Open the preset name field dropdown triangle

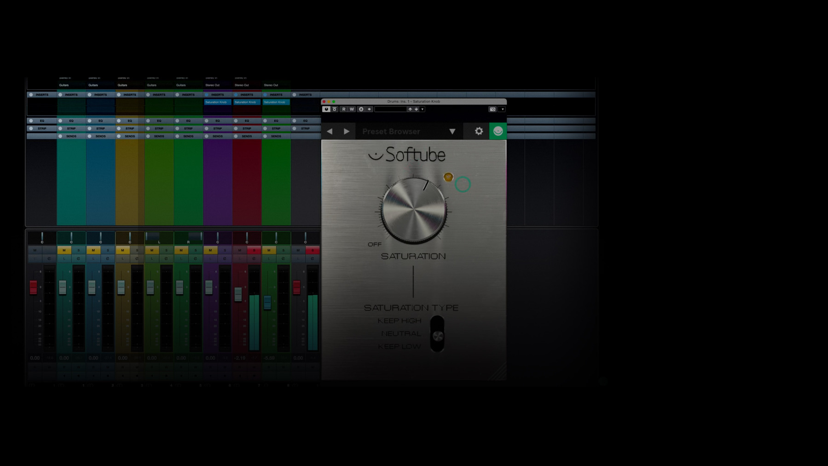[422, 109]
